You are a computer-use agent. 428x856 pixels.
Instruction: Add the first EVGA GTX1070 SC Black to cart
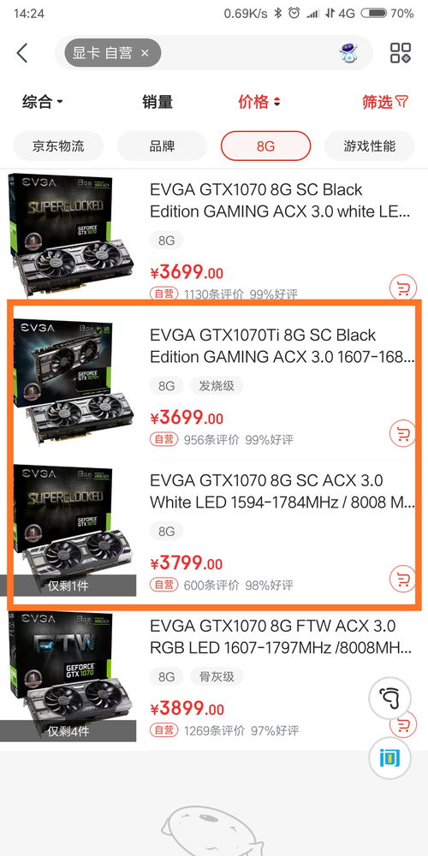tap(403, 288)
